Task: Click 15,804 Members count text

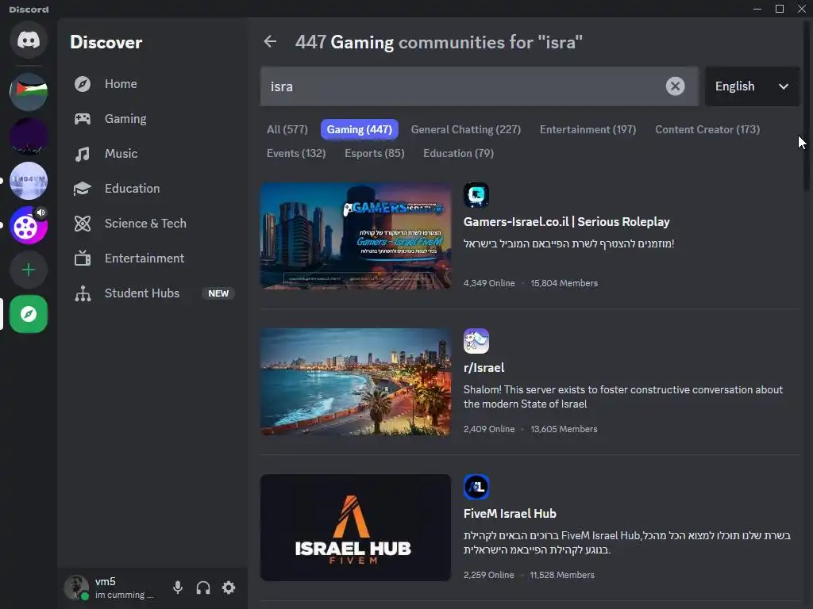Action: (x=564, y=283)
